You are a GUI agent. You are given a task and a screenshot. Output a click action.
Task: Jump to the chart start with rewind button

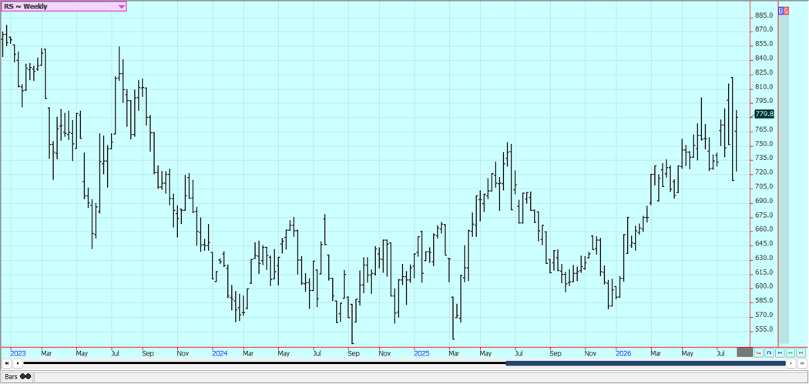click(7, 363)
